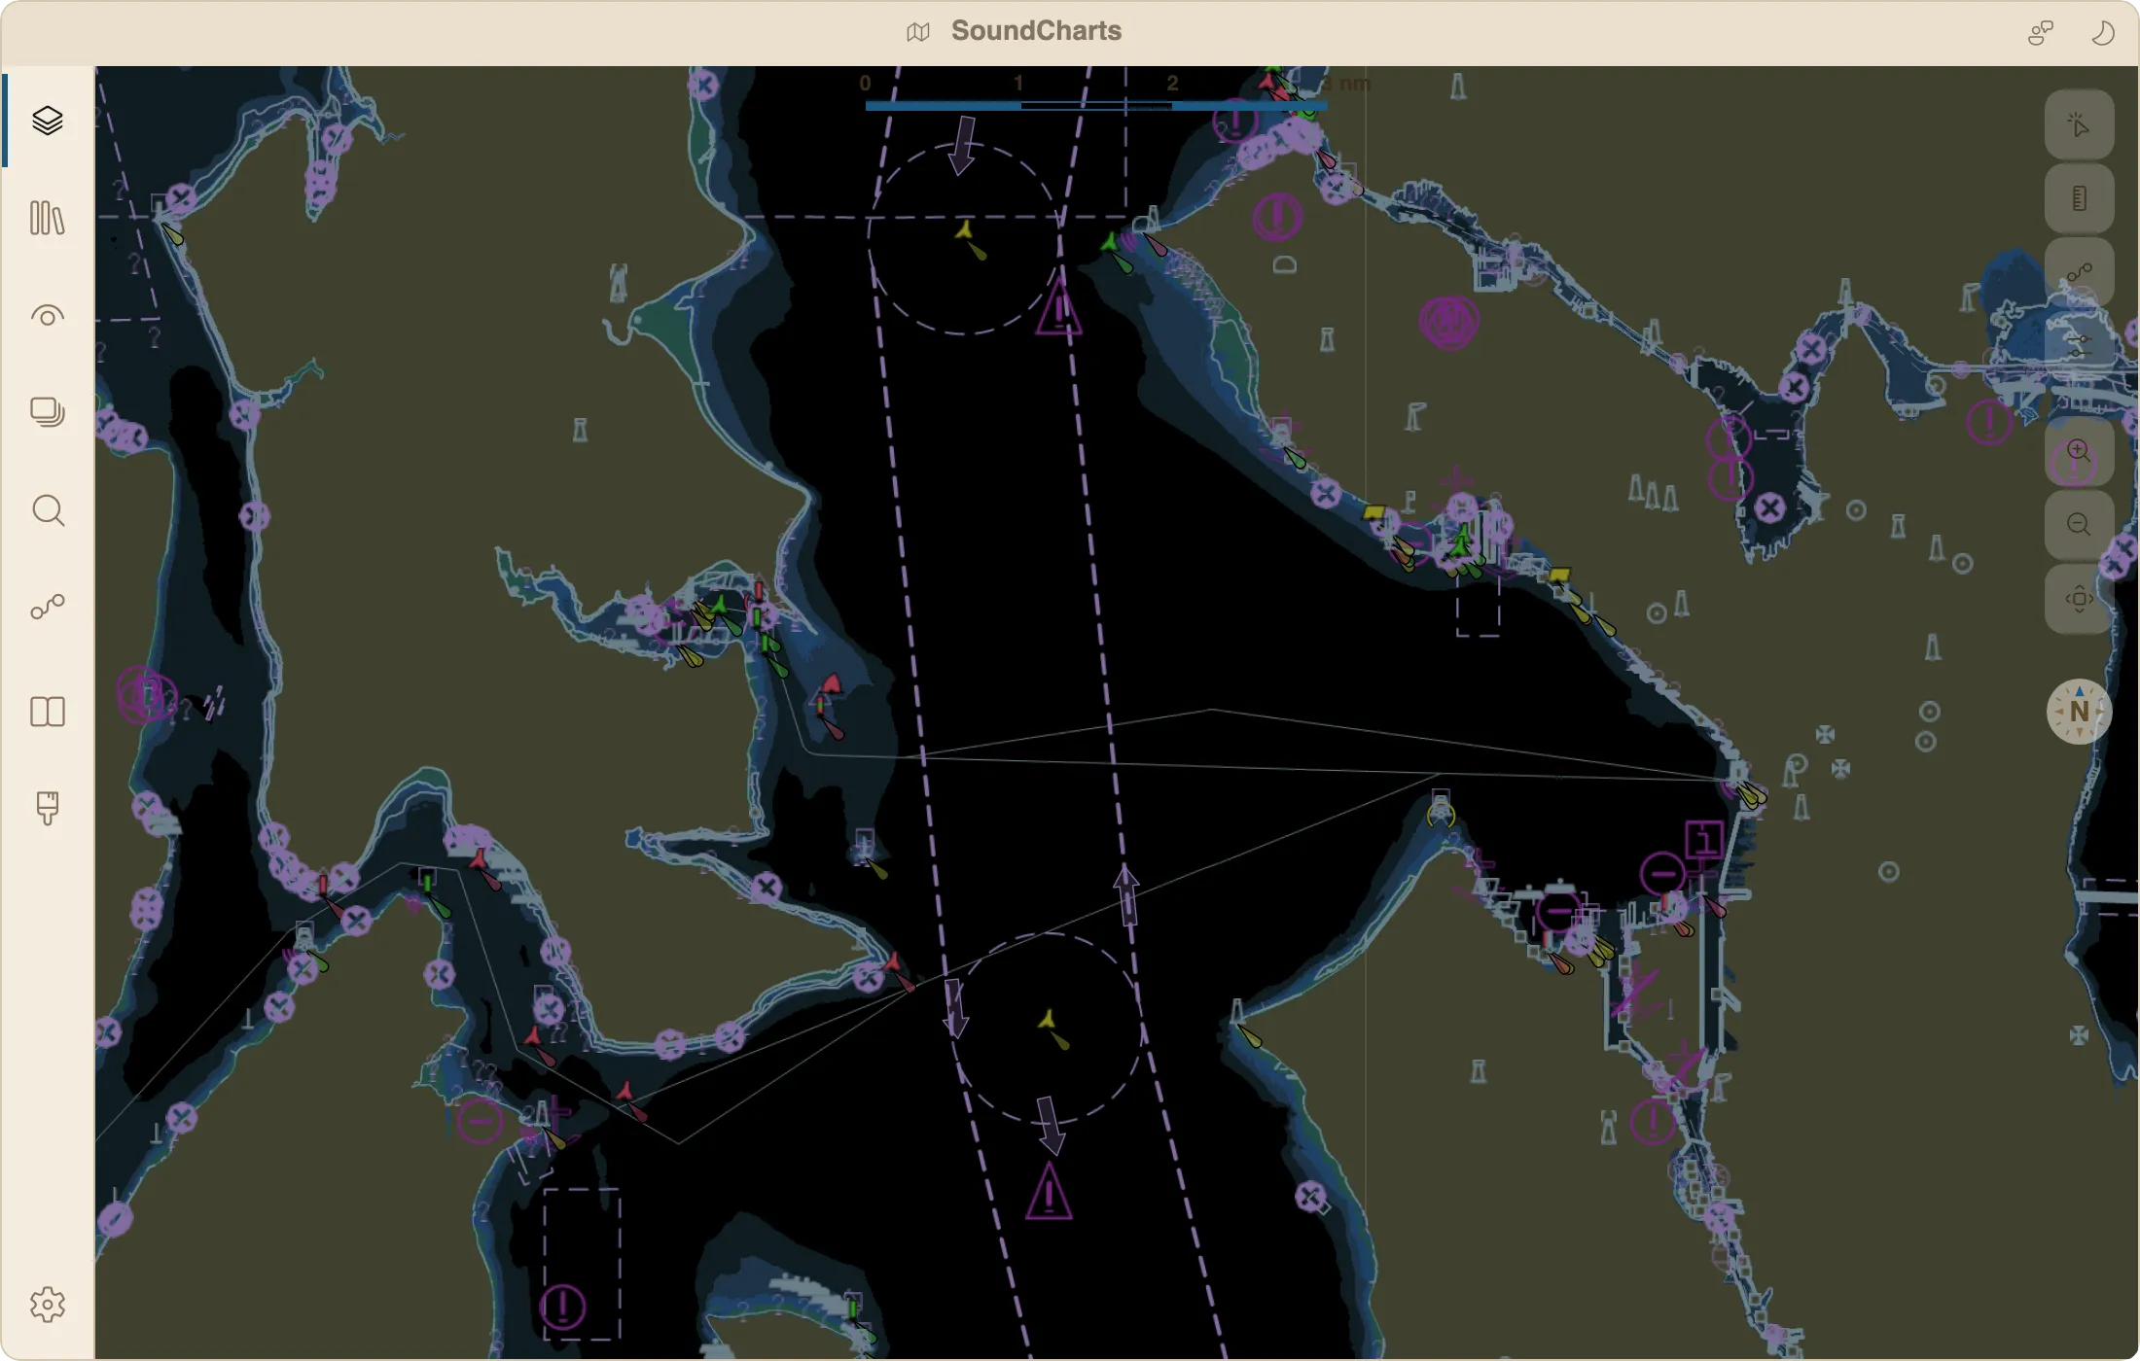Open the split-view book panel icon
The height and width of the screenshot is (1361, 2140).
tap(48, 712)
